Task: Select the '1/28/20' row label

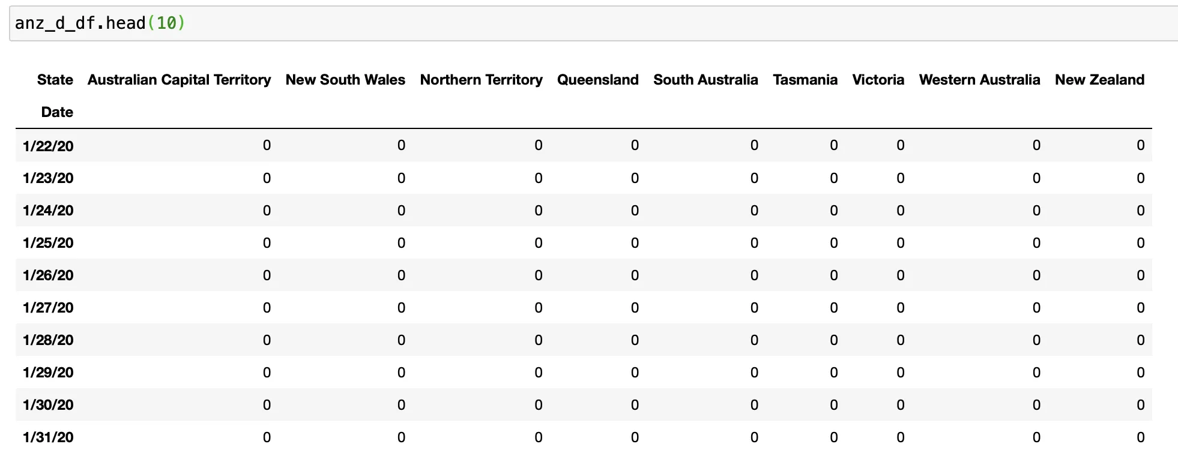Action: click(48, 340)
